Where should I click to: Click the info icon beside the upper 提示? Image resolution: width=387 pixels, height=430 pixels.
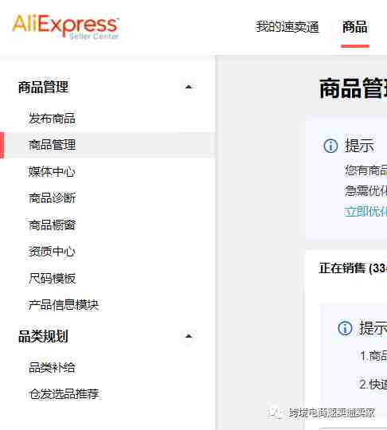330,146
